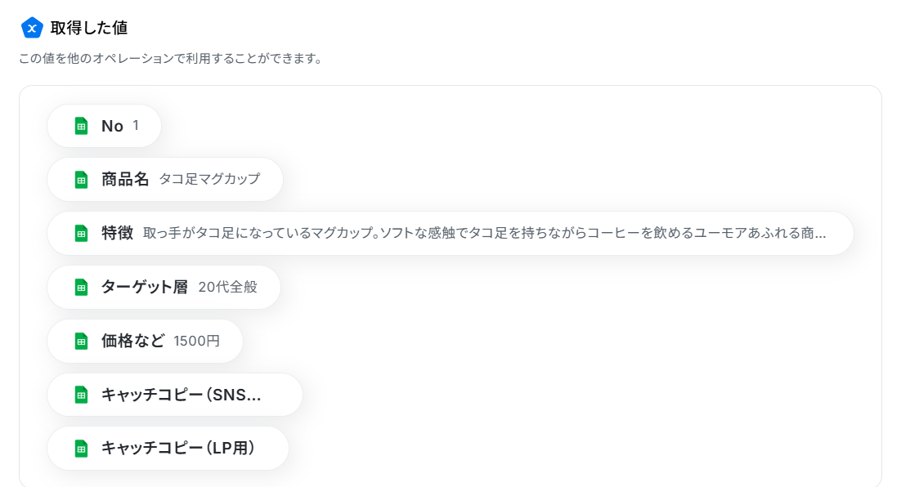Select the ターゲット層 label text

point(145,287)
